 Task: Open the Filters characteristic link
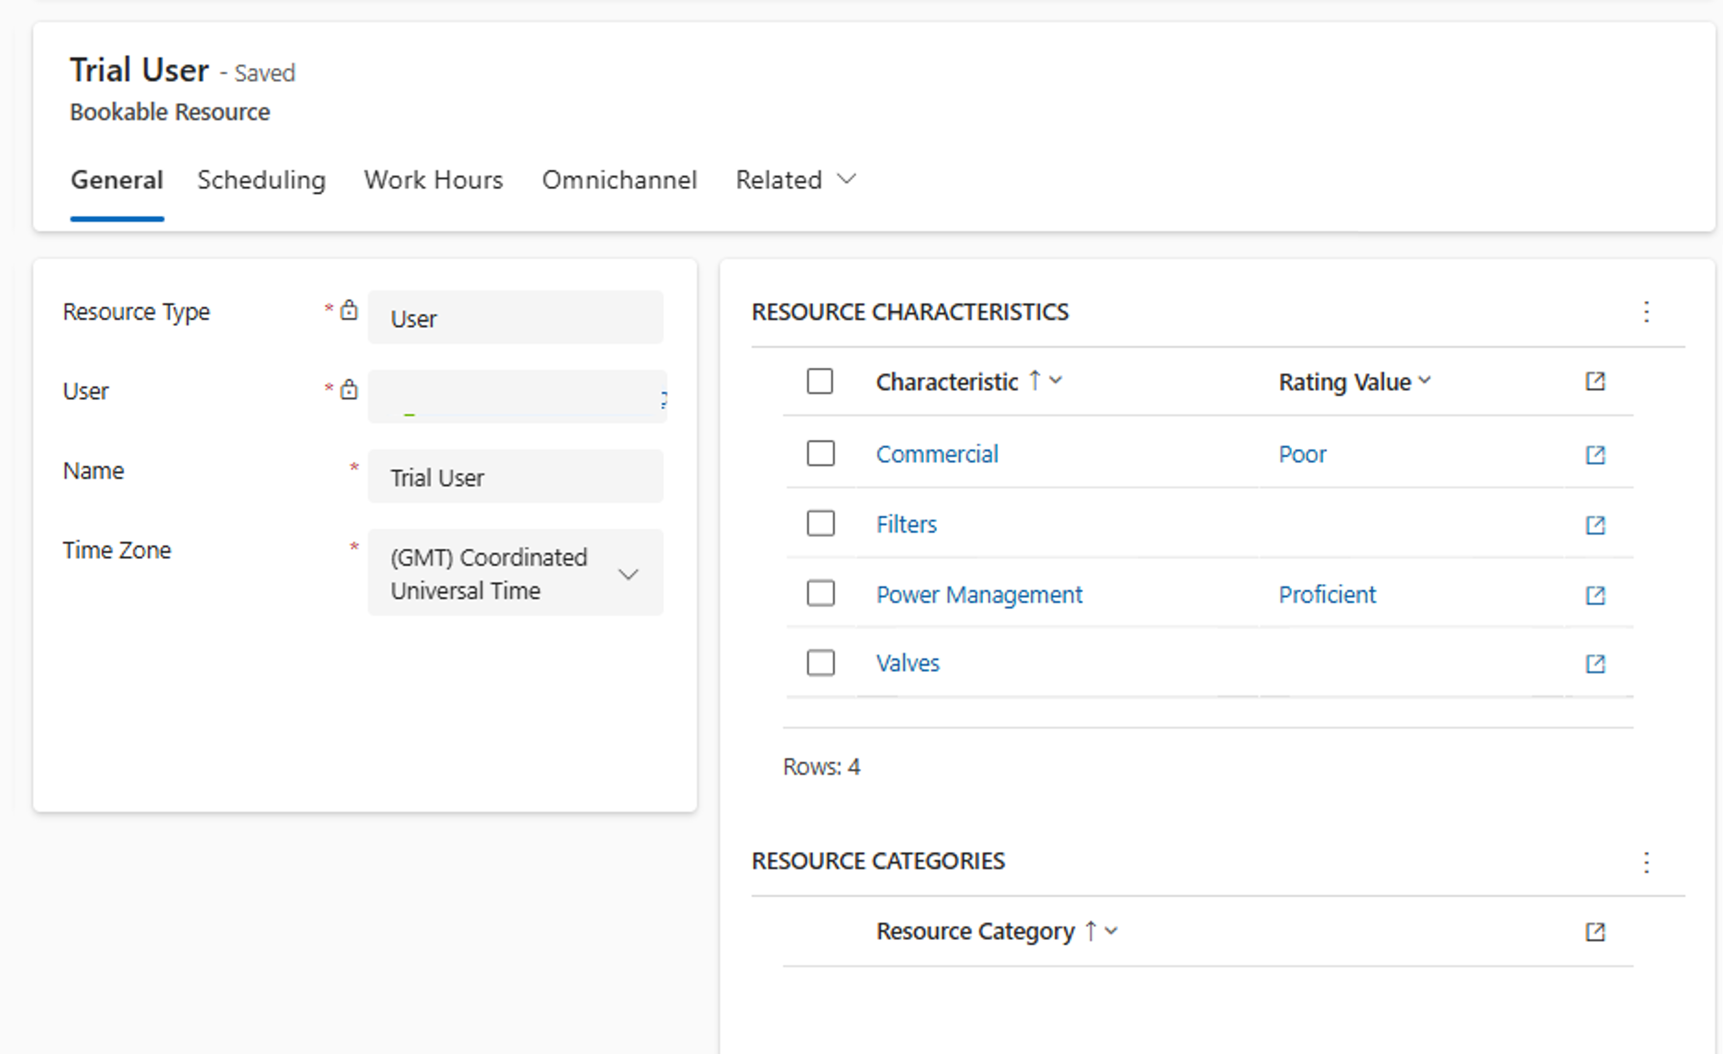point(906,525)
